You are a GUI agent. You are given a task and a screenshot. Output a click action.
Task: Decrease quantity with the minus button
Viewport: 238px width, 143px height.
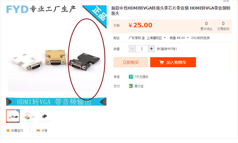coord(132,49)
